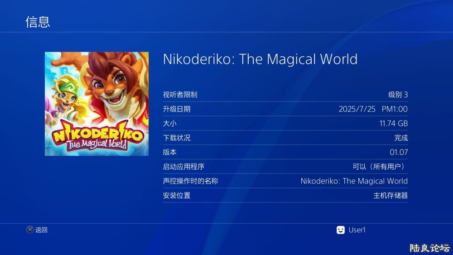This screenshot has height=255, width=453.
Task: Click the 11.74 GB size value
Action: pos(394,124)
